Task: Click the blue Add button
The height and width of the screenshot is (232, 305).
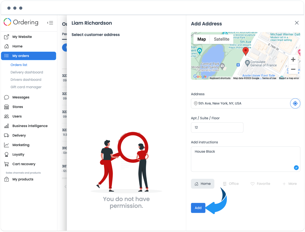Action: point(198,208)
